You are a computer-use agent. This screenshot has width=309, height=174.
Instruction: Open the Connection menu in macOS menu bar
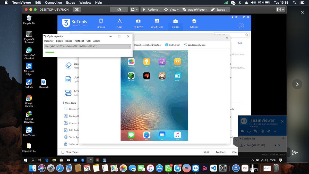click(x=53, y=3)
